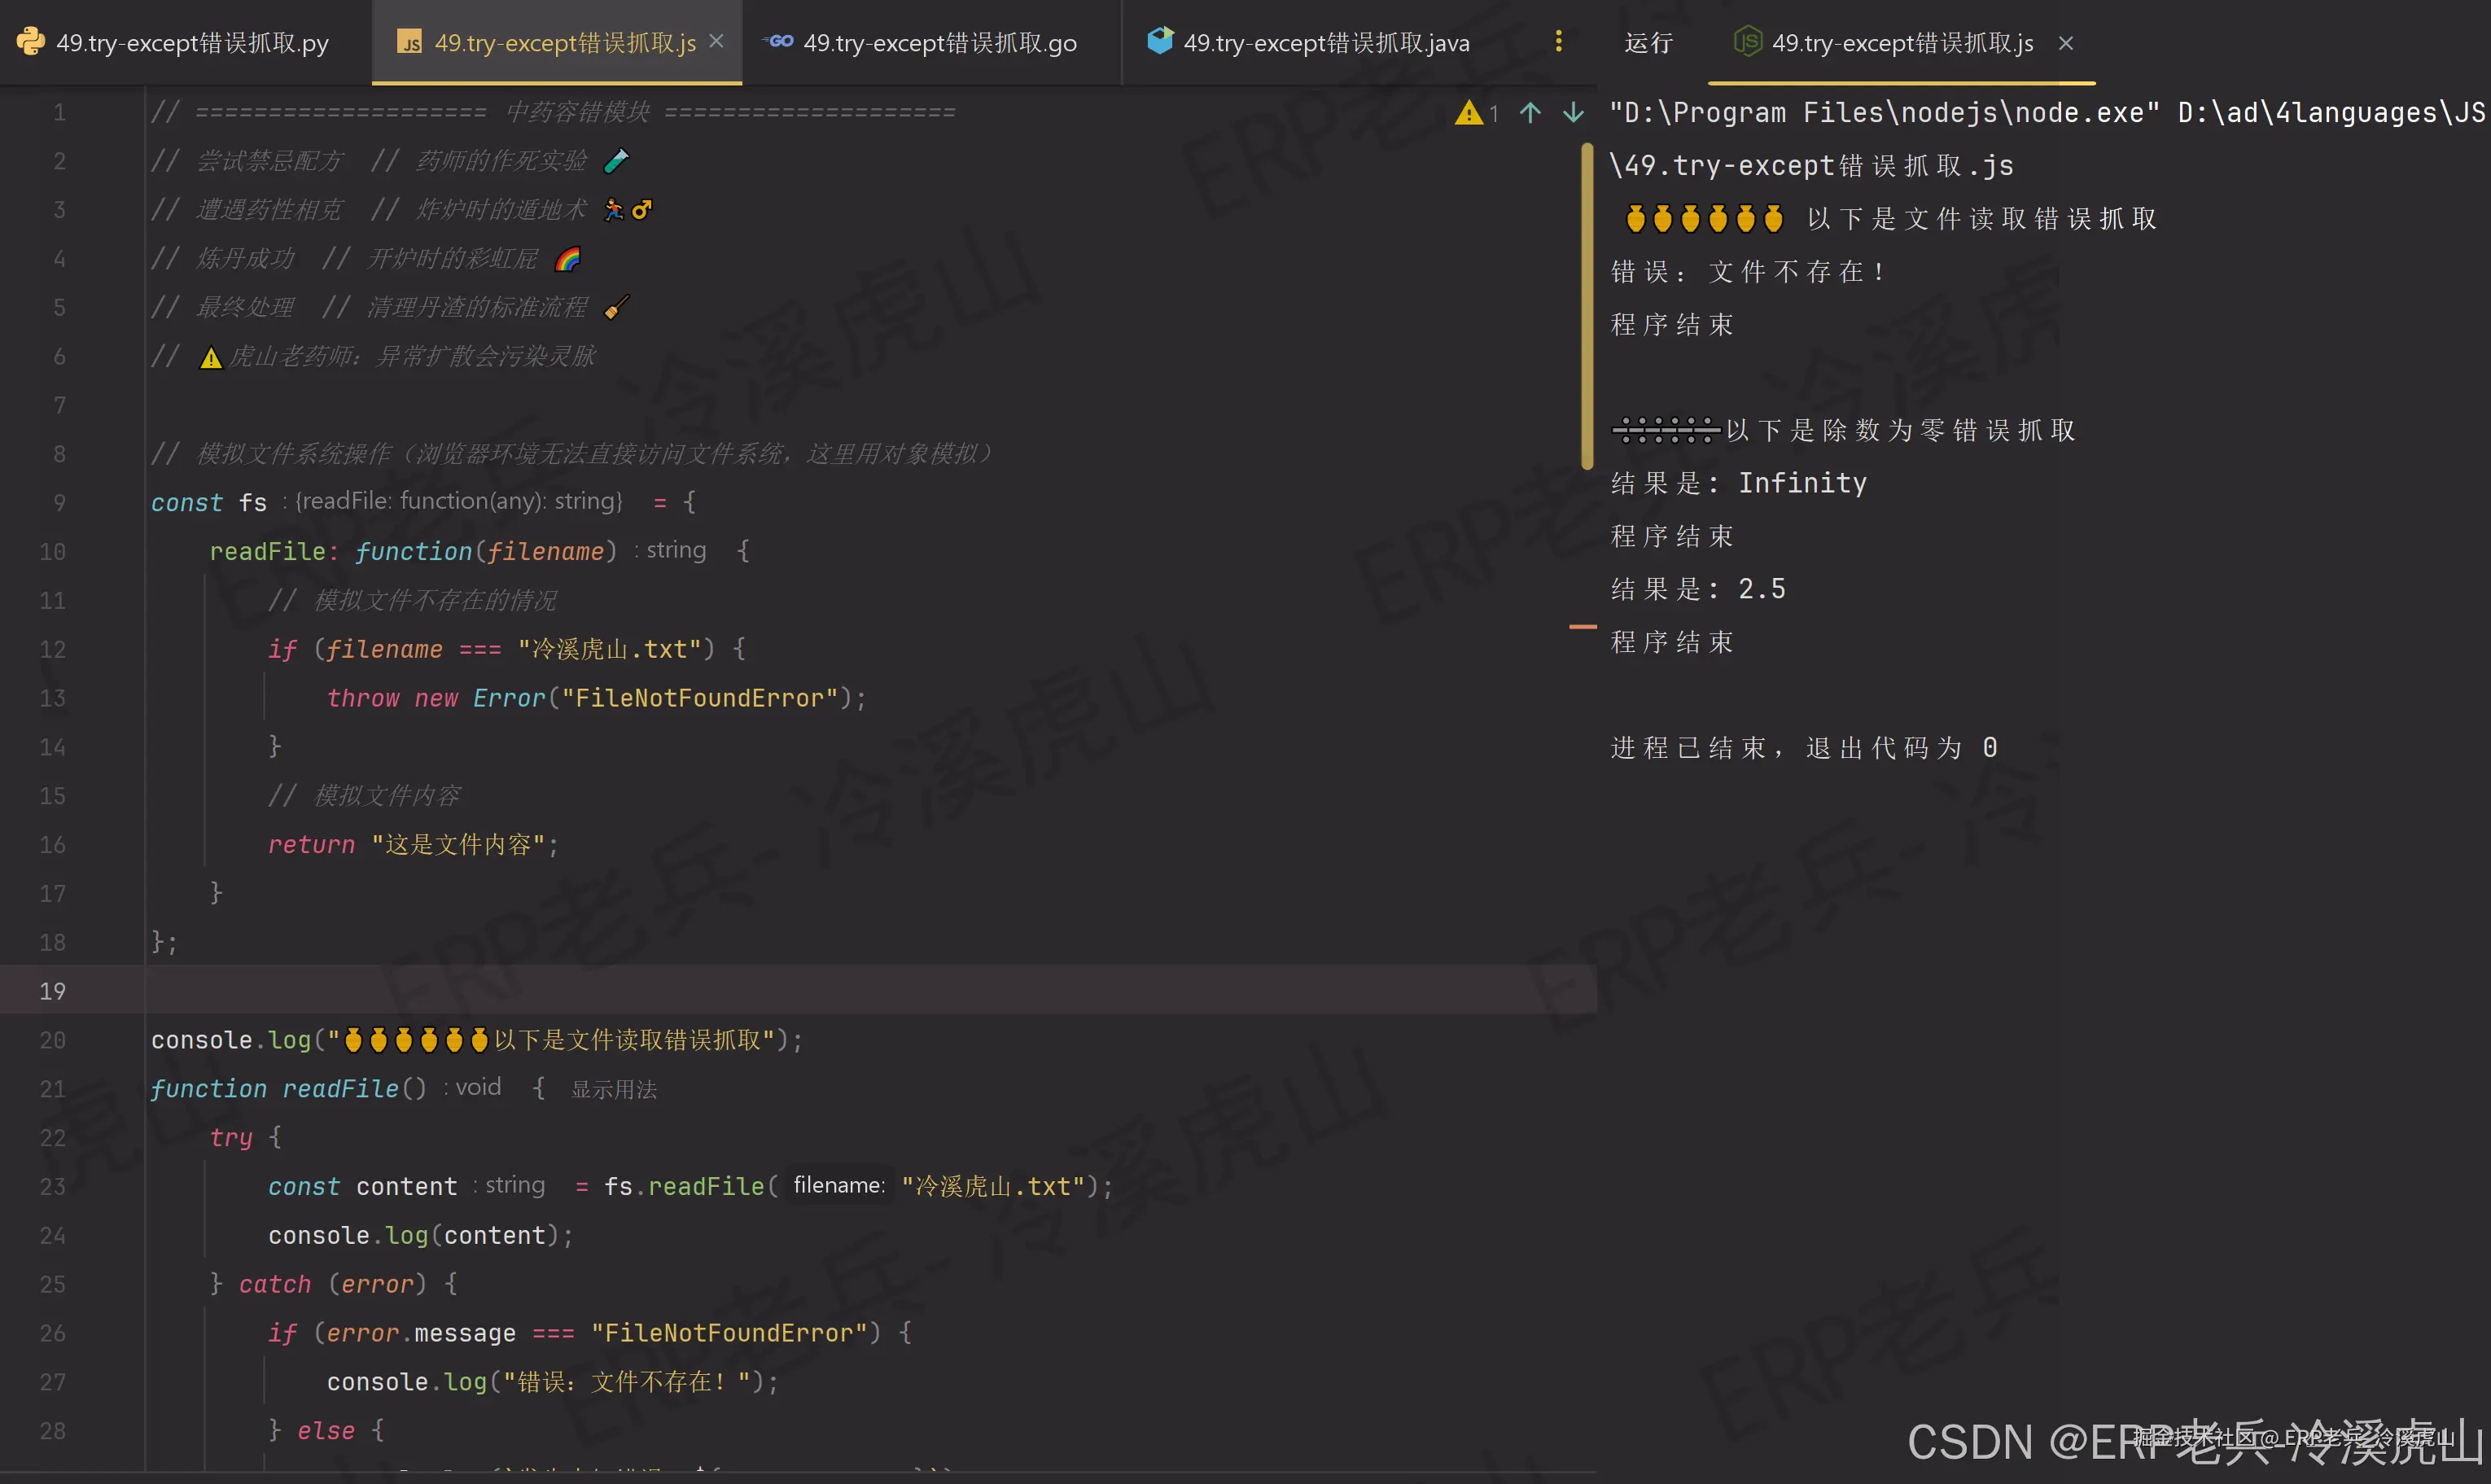Click the Java file icon on fourth tab

coord(1159,42)
